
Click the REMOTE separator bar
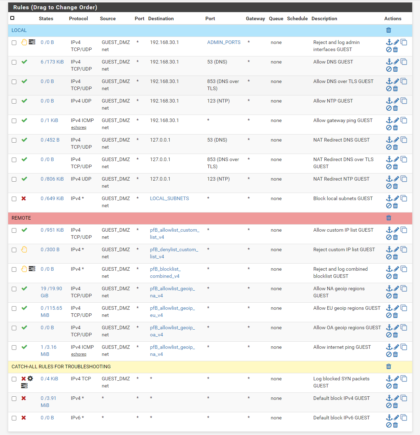[210, 218]
